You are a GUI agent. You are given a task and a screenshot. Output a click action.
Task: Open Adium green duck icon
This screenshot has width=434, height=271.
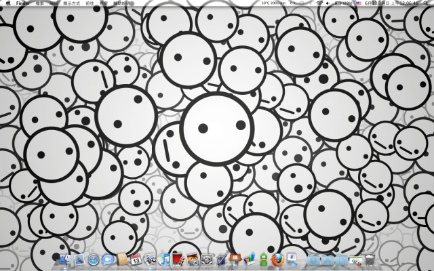pos(264,260)
